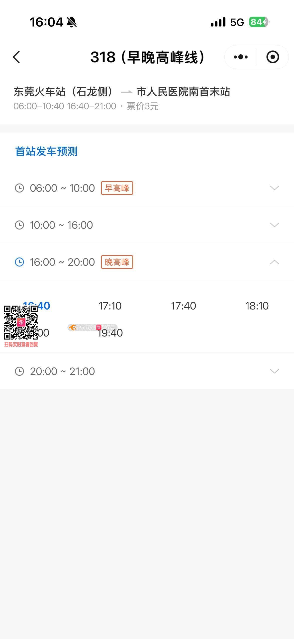Tap the back arrow icon
Screen dimensions: 294x639
click(x=16, y=57)
